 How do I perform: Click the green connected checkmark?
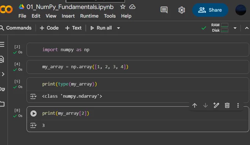coord(204,28)
